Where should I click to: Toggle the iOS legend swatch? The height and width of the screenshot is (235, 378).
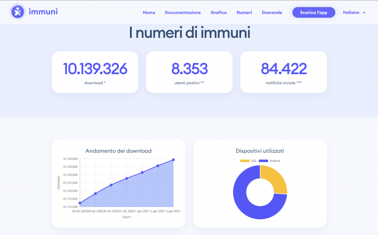pyautogui.click(x=245, y=161)
